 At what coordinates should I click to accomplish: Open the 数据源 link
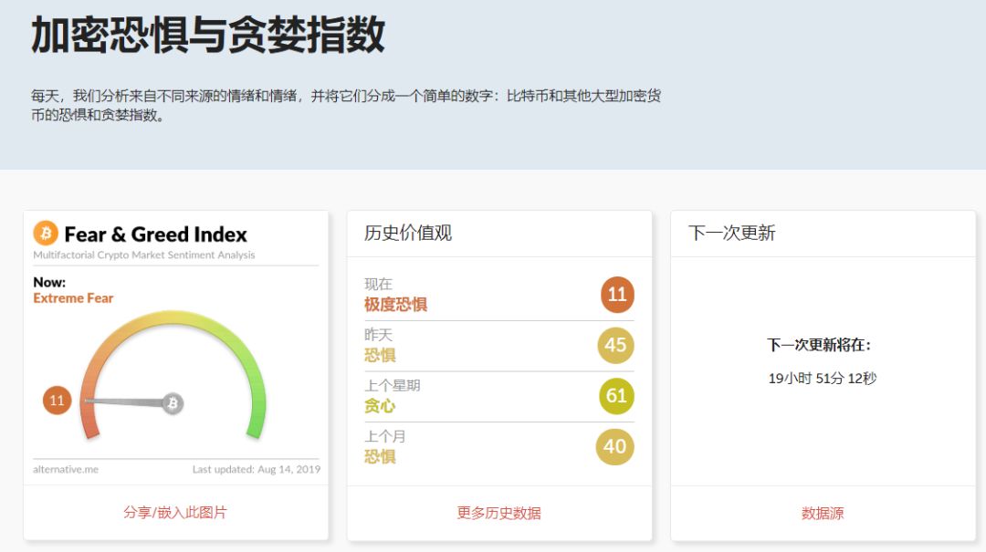click(x=823, y=513)
